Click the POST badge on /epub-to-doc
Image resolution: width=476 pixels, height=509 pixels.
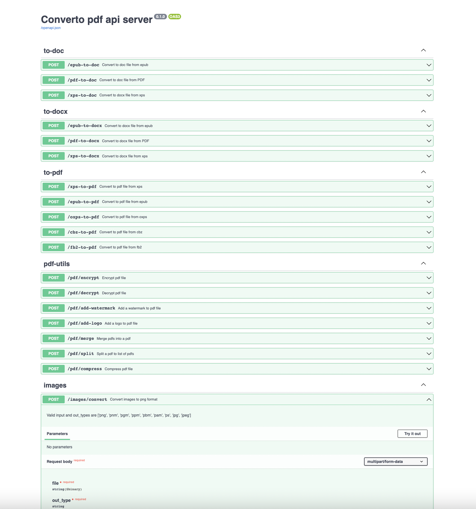click(53, 65)
